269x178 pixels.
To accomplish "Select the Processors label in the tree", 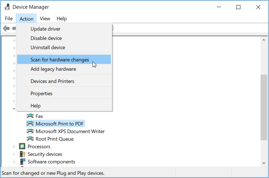I will pos(39,147).
